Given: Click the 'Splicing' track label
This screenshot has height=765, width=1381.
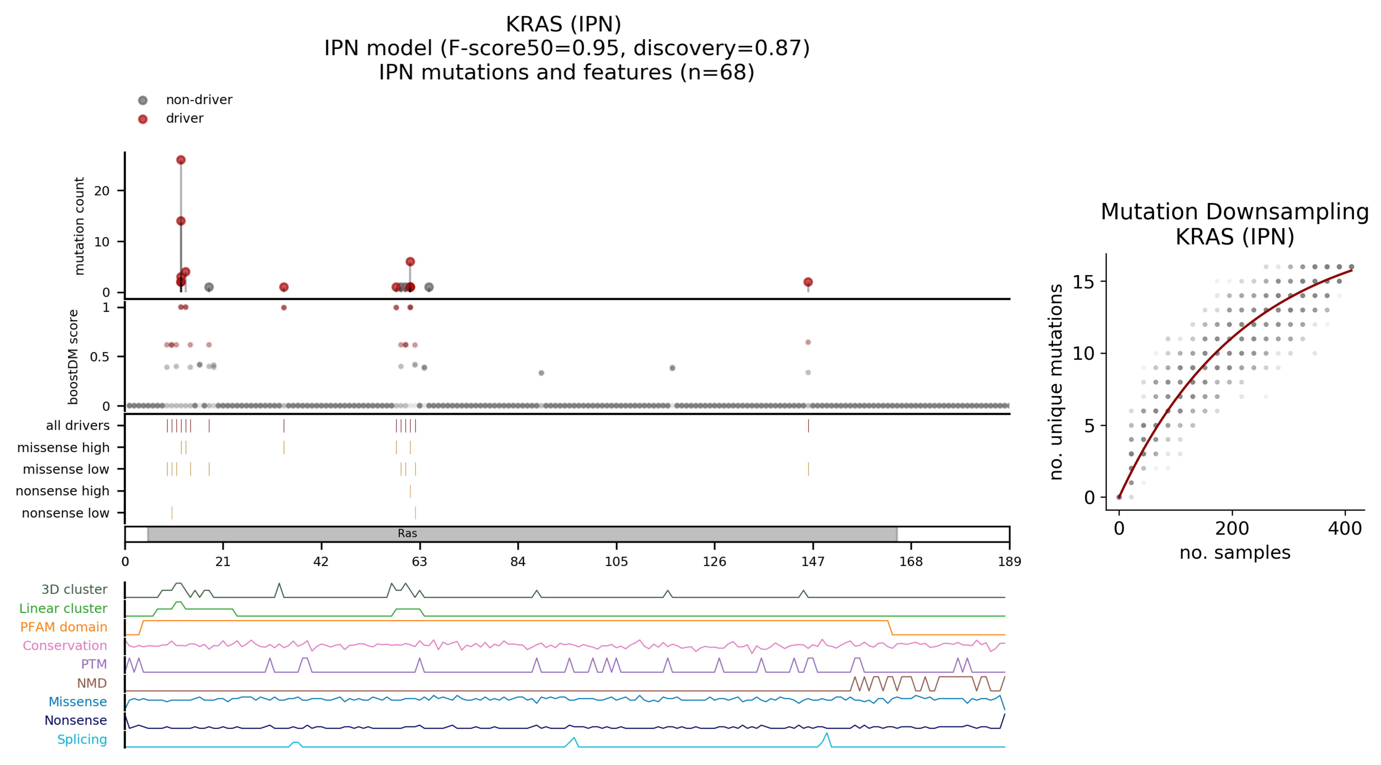Looking at the screenshot, I should coord(82,739).
